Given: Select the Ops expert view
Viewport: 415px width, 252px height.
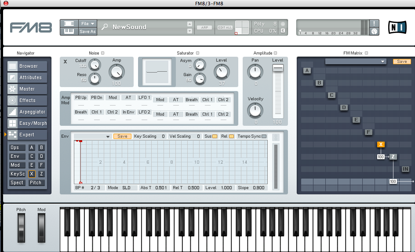Looking at the screenshot, I should (x=18, y=147).
